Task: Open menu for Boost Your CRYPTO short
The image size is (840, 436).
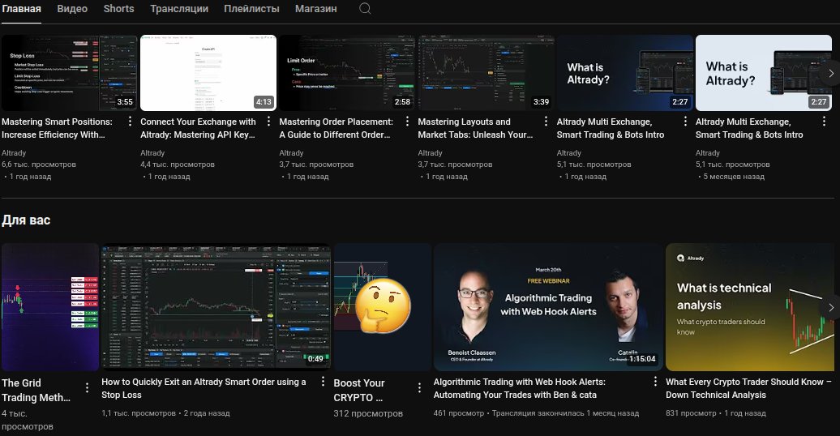Action: (419, 388)
